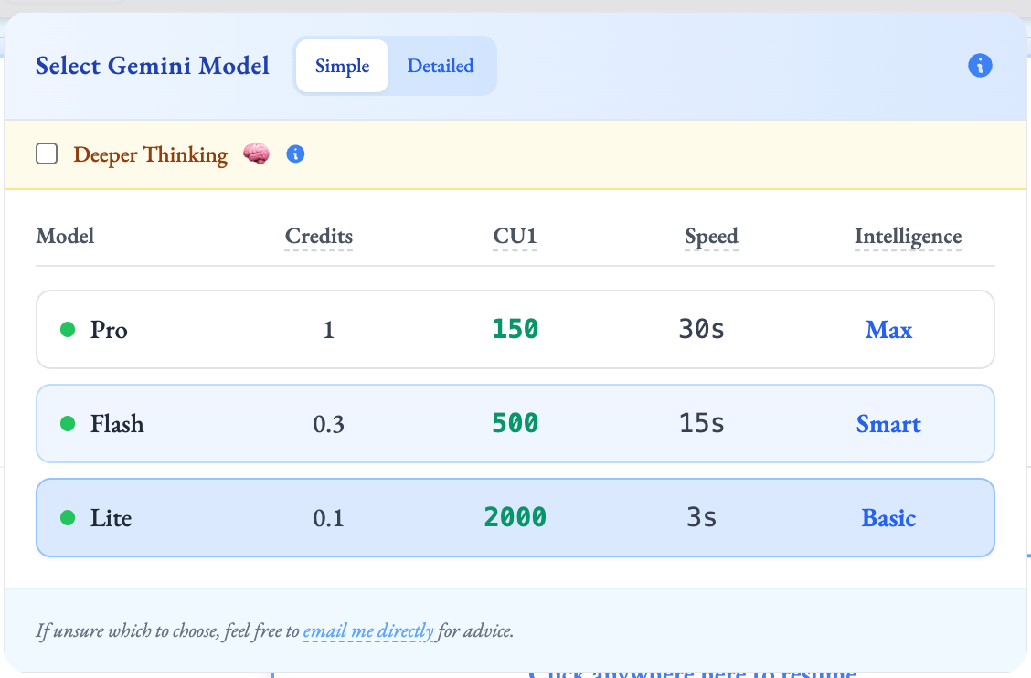Click the green status dot for Pro

(68, 330)
